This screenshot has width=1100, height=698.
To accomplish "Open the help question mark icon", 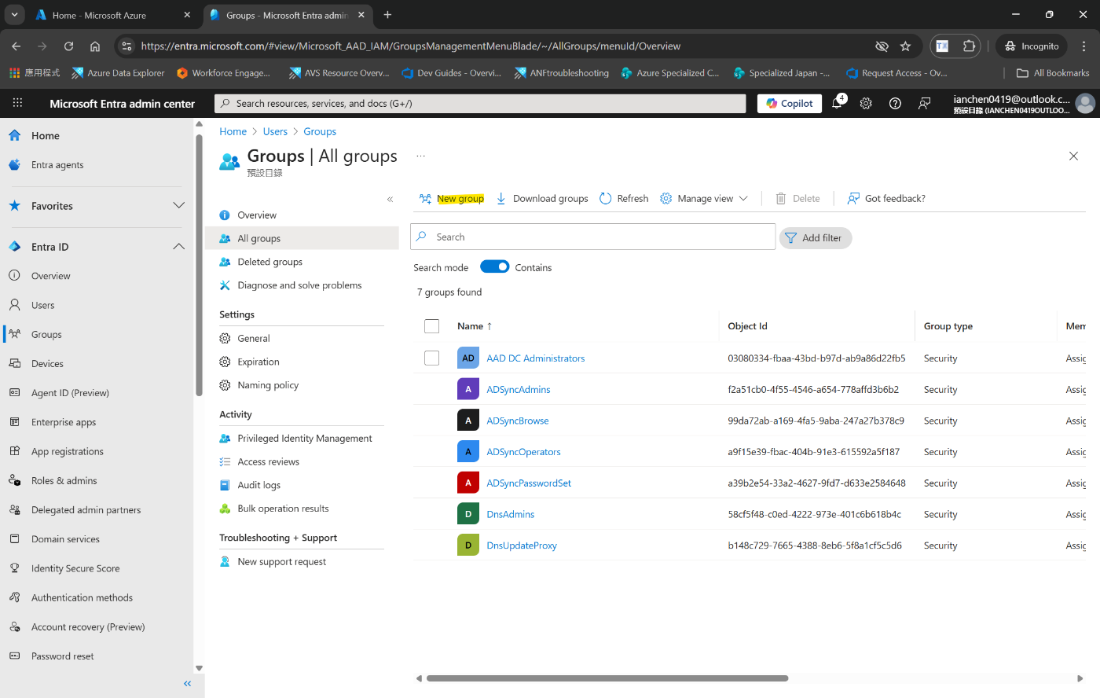I will 895,103.
